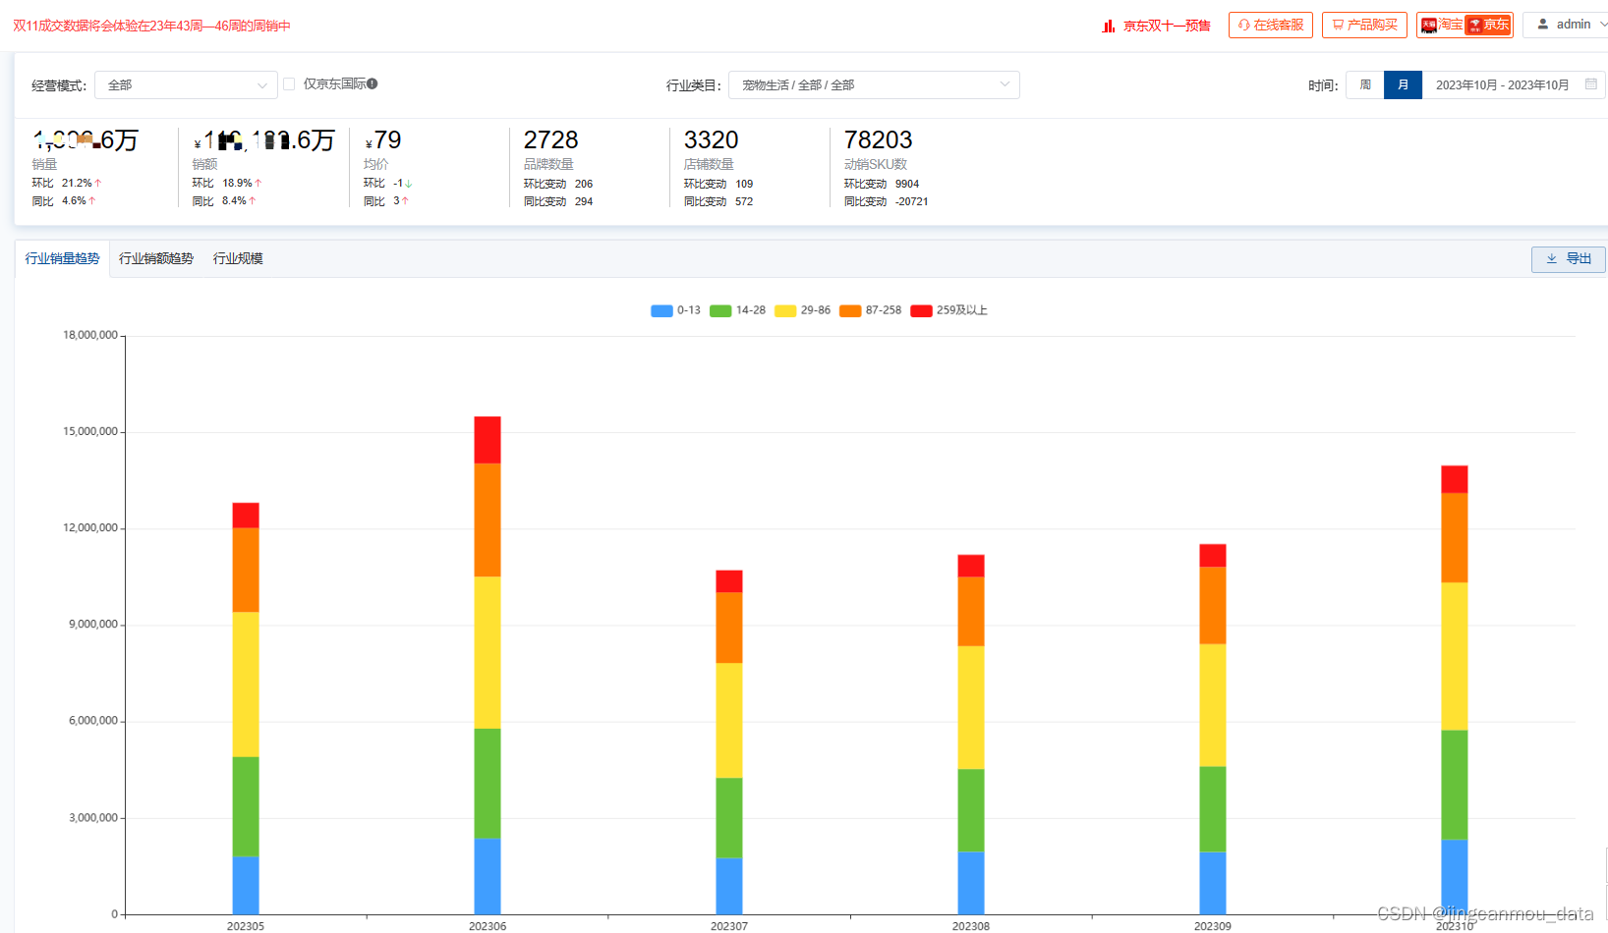Image resolution: width=1608 pixels, height=933 pixels.
Task: Switch to the 淘宝 platform
Action: click(1441, 25)
